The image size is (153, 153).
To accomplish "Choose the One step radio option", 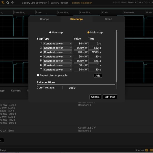I will point(50,32).
